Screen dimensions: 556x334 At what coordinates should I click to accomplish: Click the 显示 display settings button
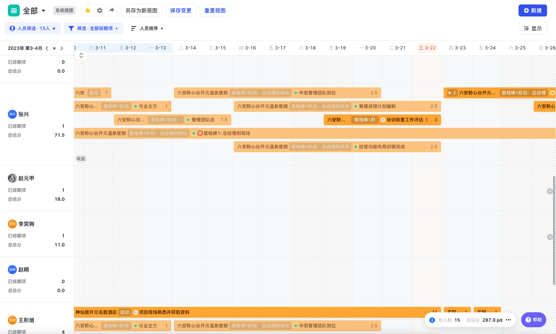coord(533,28)
